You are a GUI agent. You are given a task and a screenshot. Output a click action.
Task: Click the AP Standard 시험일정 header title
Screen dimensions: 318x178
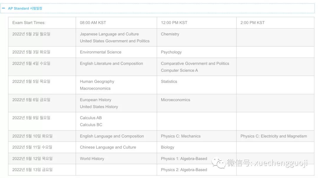click(25, 8)
